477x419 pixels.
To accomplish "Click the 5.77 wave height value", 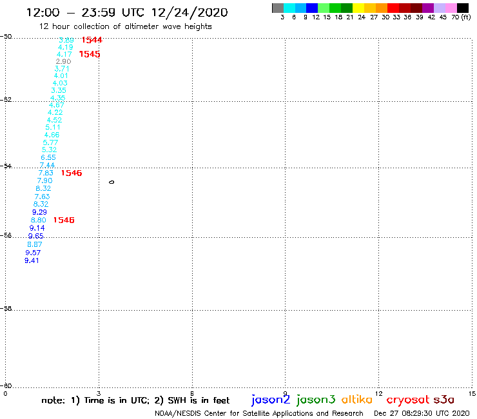I will (x=50, y=142).
